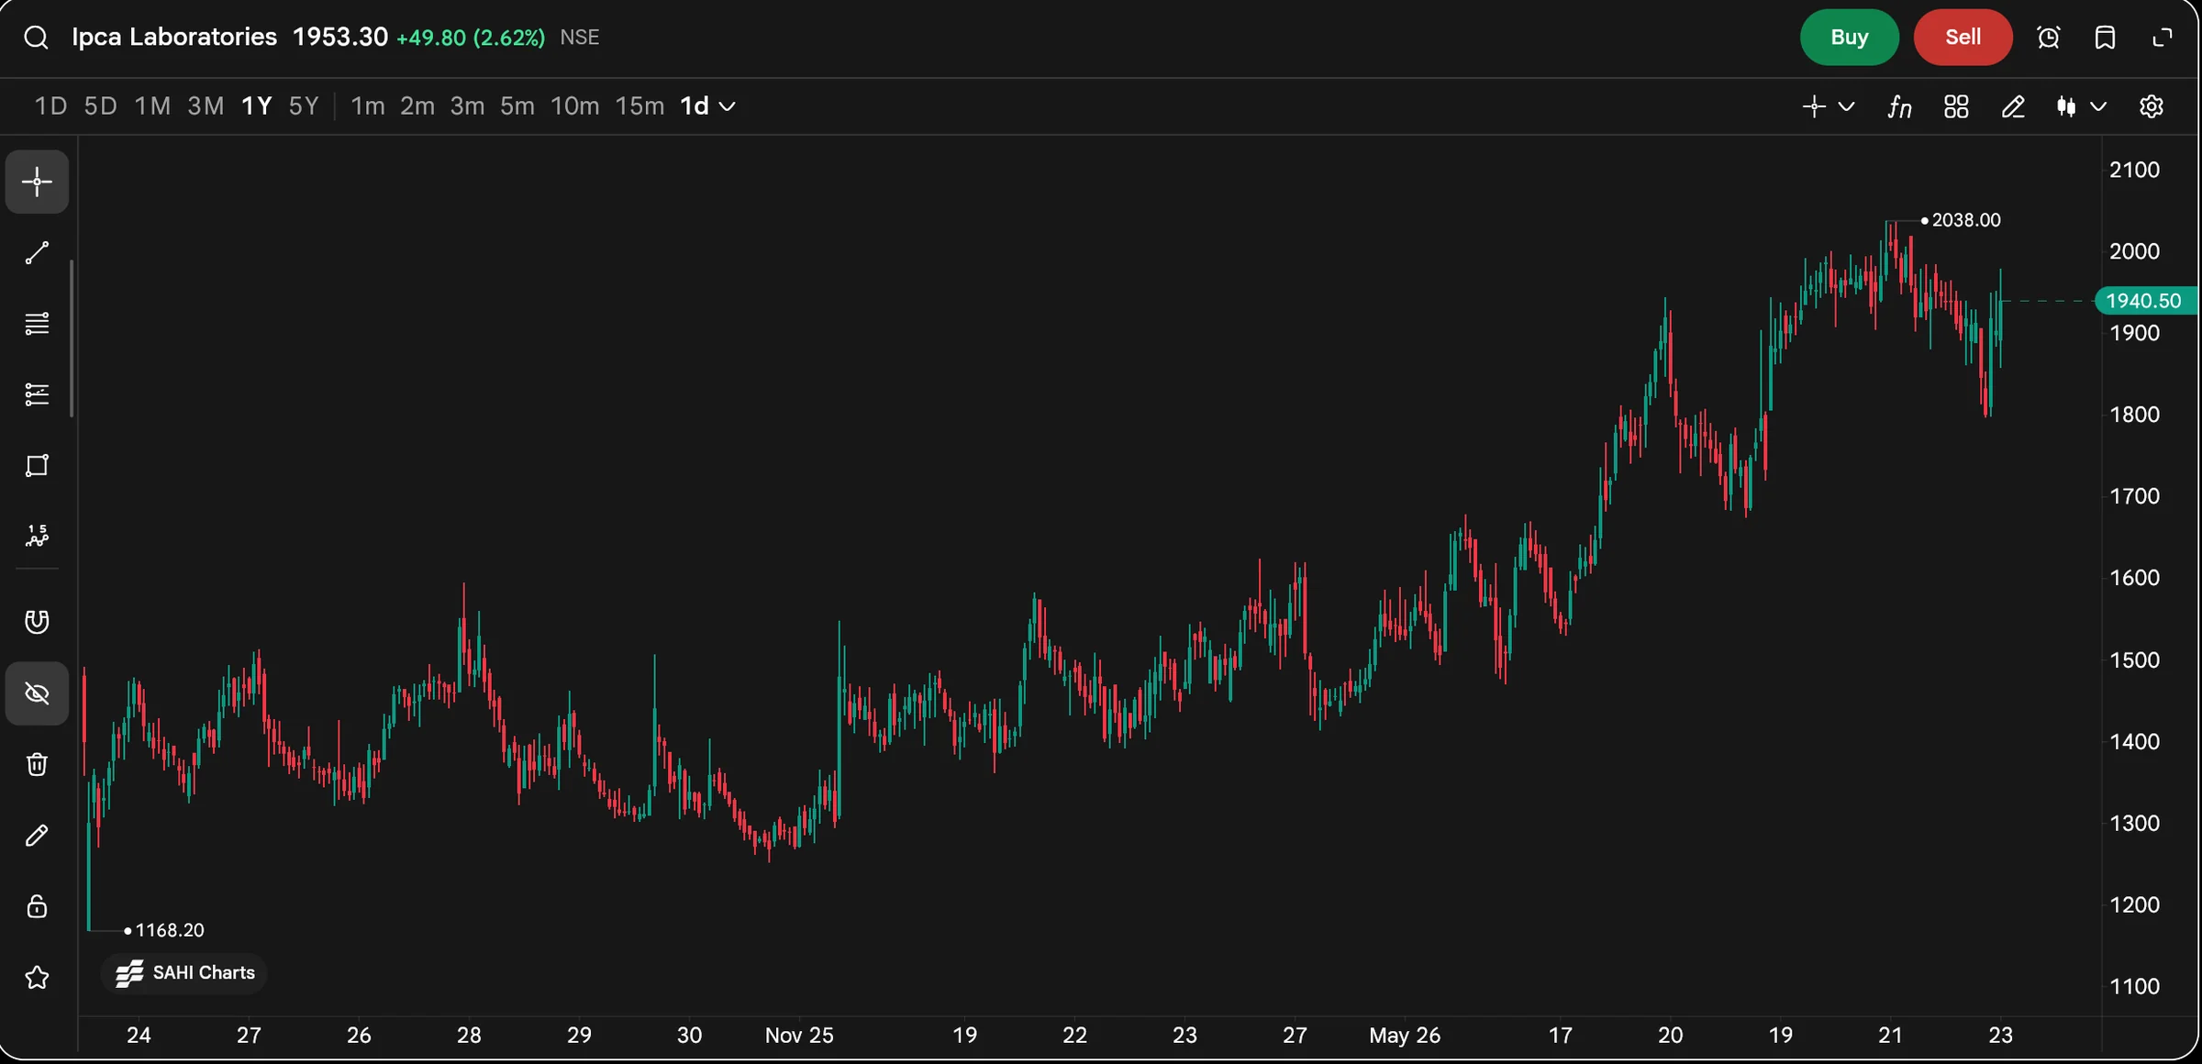Open the stock search magnifier icon

click(36, 38)
